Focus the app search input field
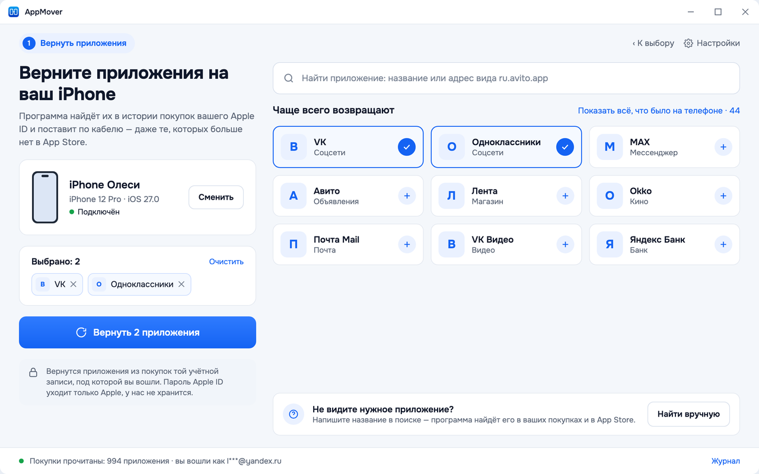The height and width of the screenshot is (474, 759). 506,78
